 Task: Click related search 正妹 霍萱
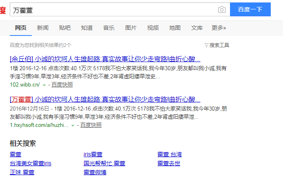[x=22, y=172]
